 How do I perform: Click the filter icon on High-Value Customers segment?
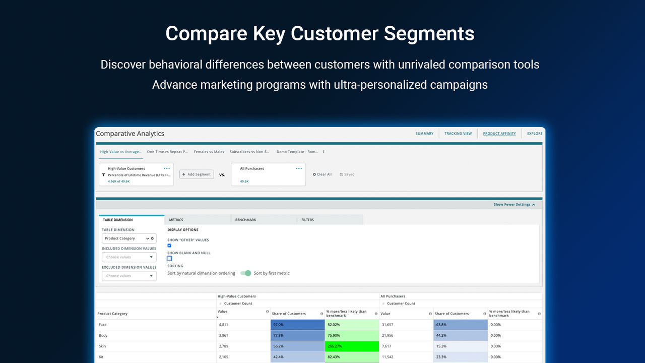point(103,174)
